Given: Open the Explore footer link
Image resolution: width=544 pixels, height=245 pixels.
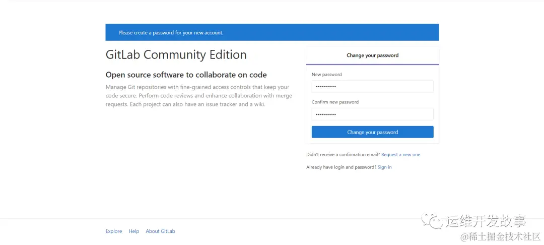Looking at the screenshot, I should click(114, 231).
